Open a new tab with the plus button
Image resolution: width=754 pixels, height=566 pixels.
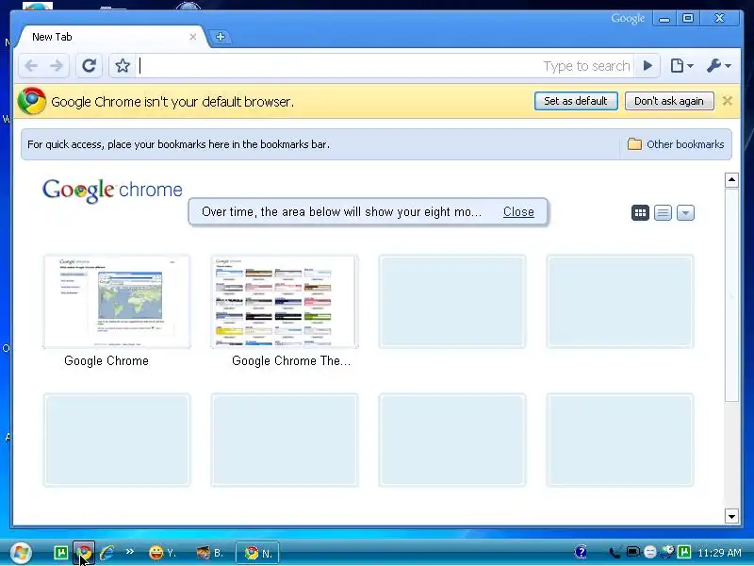pos(221,37)
